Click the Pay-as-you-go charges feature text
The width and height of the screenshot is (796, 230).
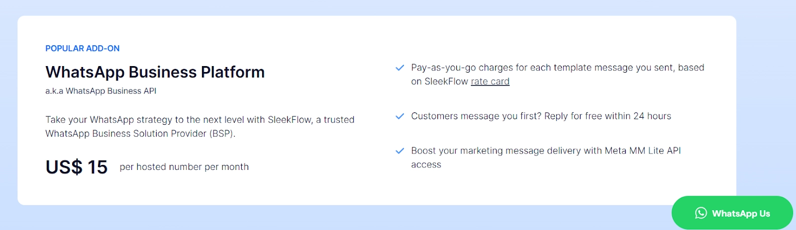(558, 75)
